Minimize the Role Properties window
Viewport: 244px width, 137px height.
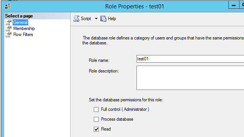tap(234, 5)
